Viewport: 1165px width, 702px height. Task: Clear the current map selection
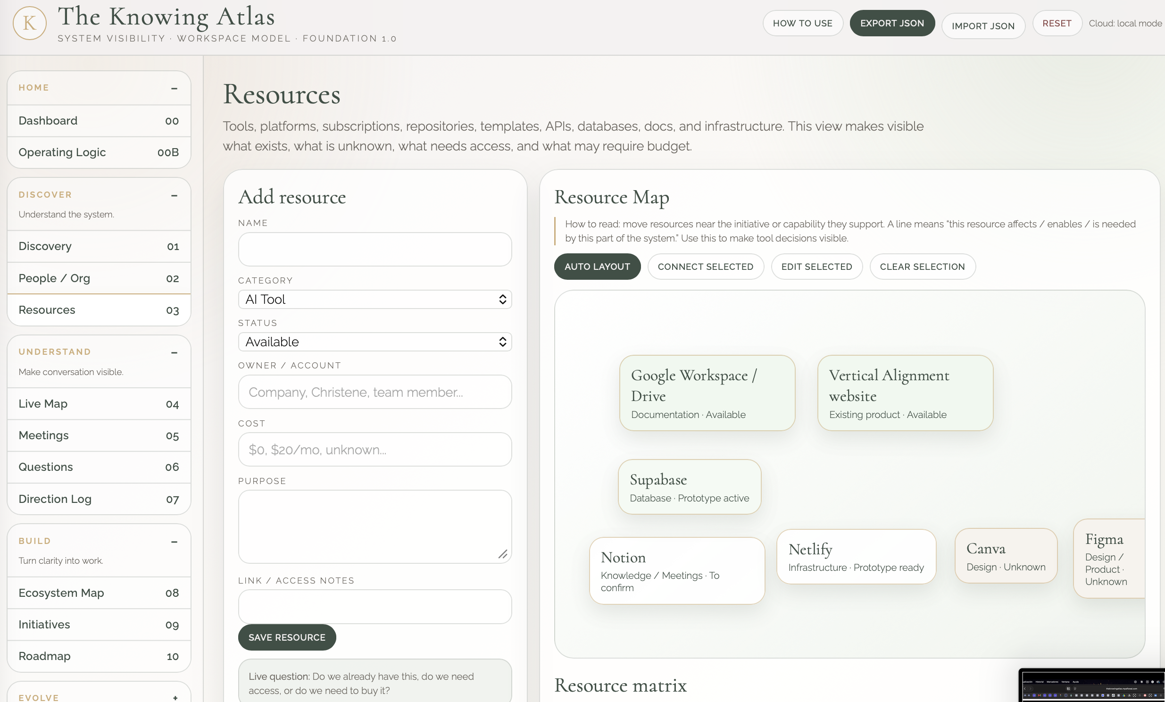point(922,267)
